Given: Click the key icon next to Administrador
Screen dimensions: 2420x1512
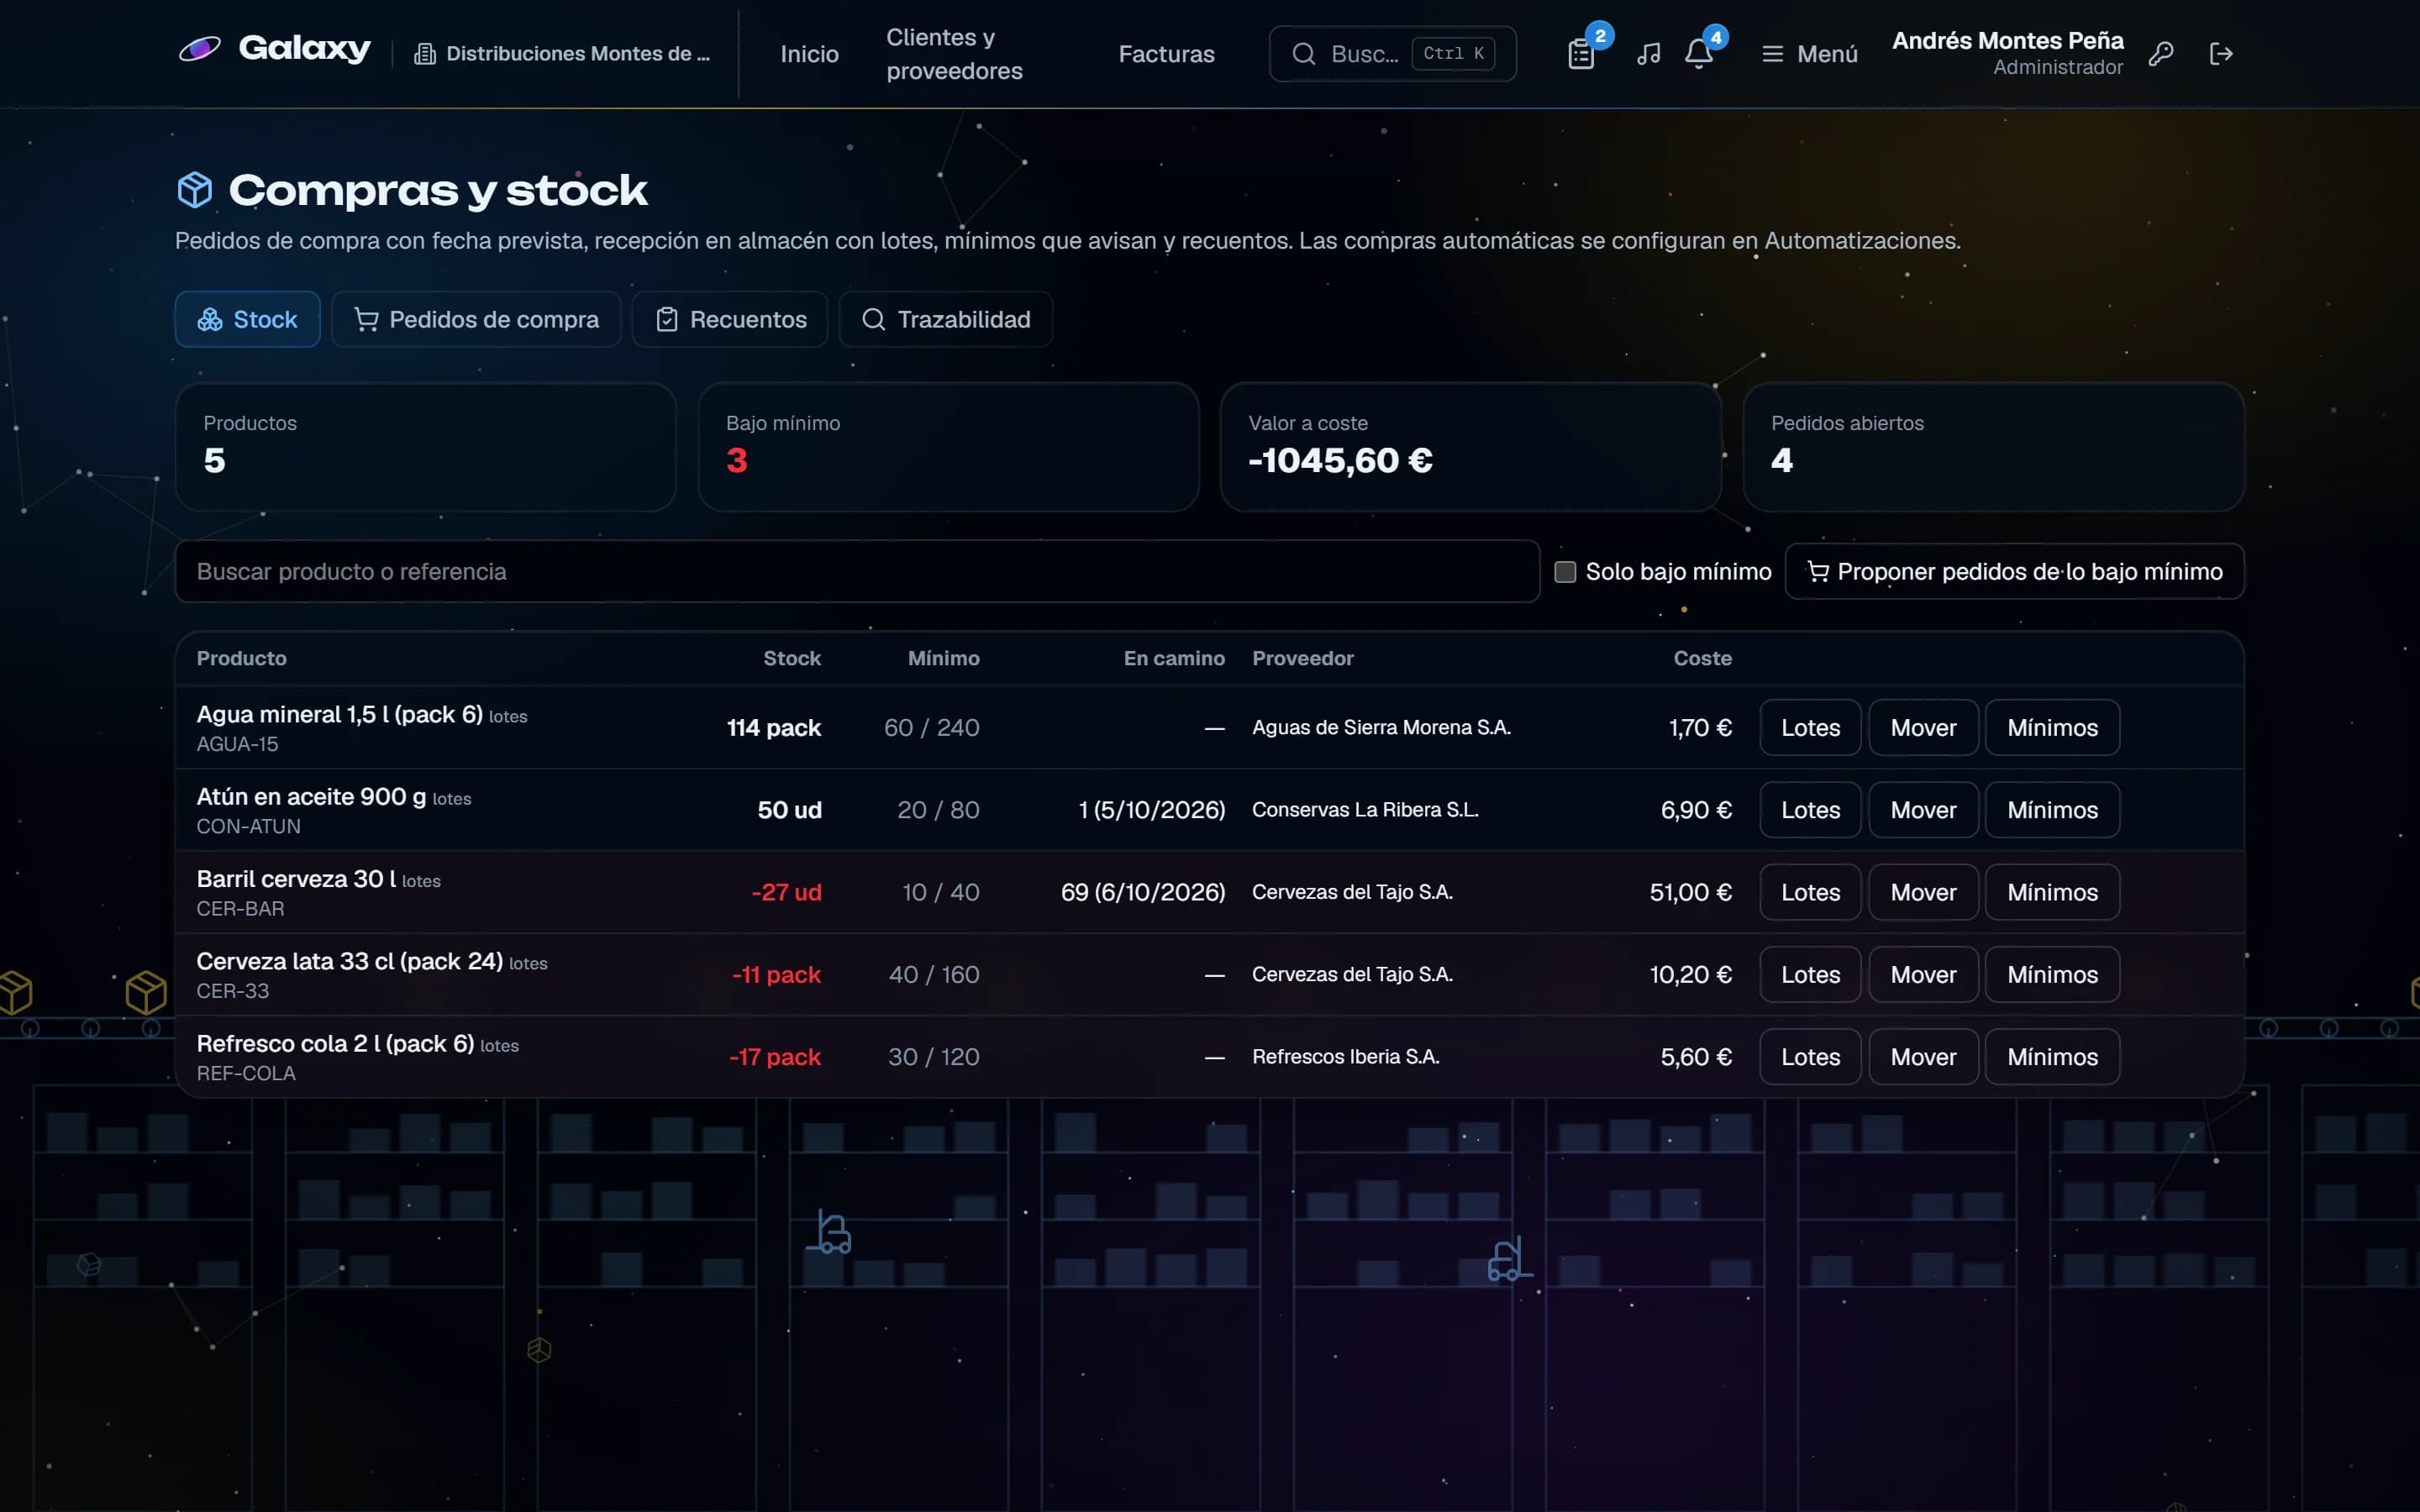Looking at the screenshot, I should (x=2161, y=54).
